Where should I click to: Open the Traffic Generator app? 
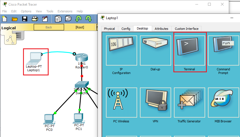(189, 103)
